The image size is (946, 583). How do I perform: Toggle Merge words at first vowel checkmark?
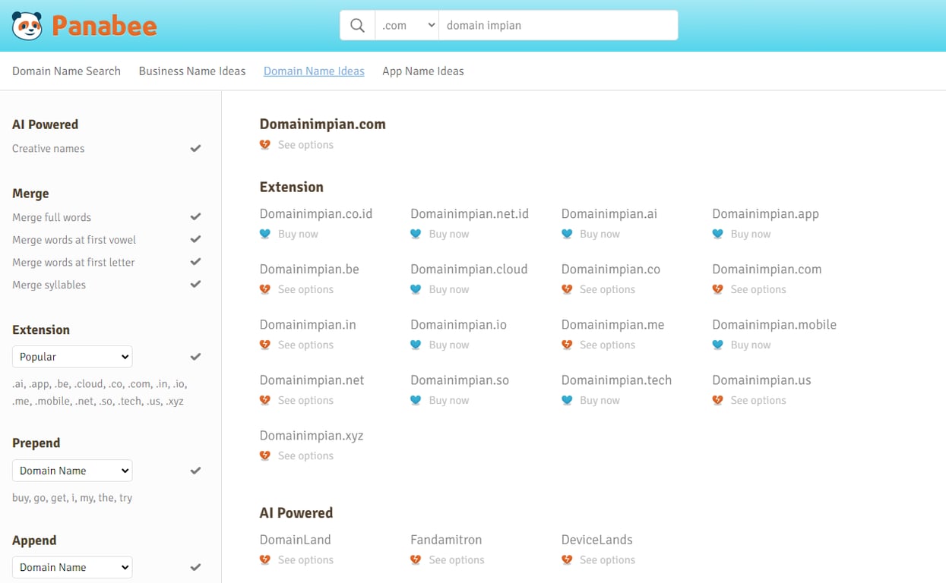click(195, 240)
